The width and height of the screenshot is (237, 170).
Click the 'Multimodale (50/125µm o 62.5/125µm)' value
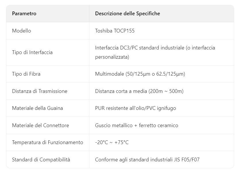140,74
